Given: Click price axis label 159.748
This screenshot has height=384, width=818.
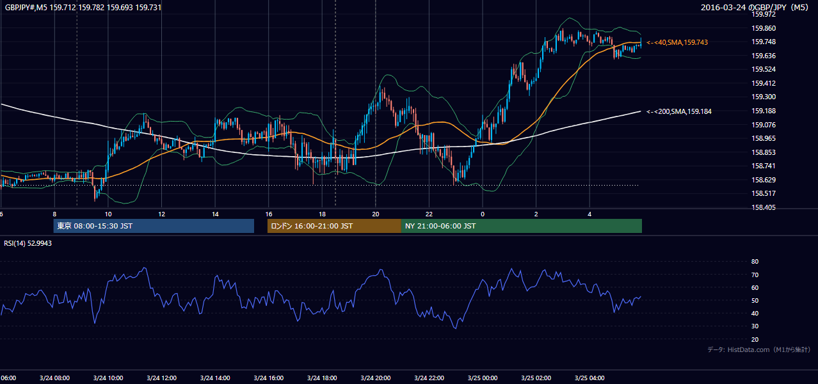Looking at the screenshot, I should coord(764,42).
